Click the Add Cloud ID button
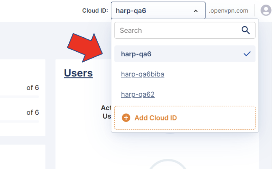The height and width of the screenshot is (169, 272). pos(185,118)
